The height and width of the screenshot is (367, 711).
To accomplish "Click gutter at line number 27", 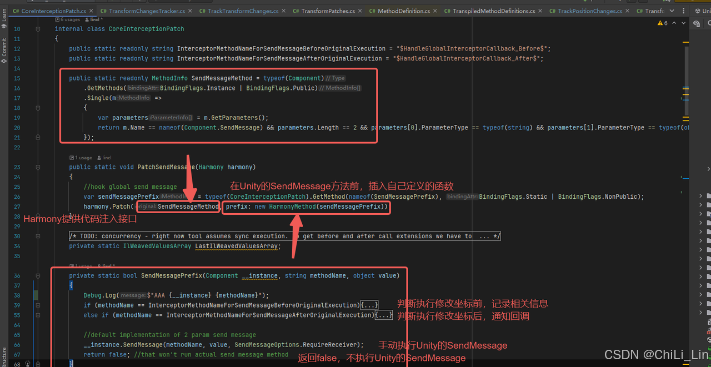I will (17, 207).
